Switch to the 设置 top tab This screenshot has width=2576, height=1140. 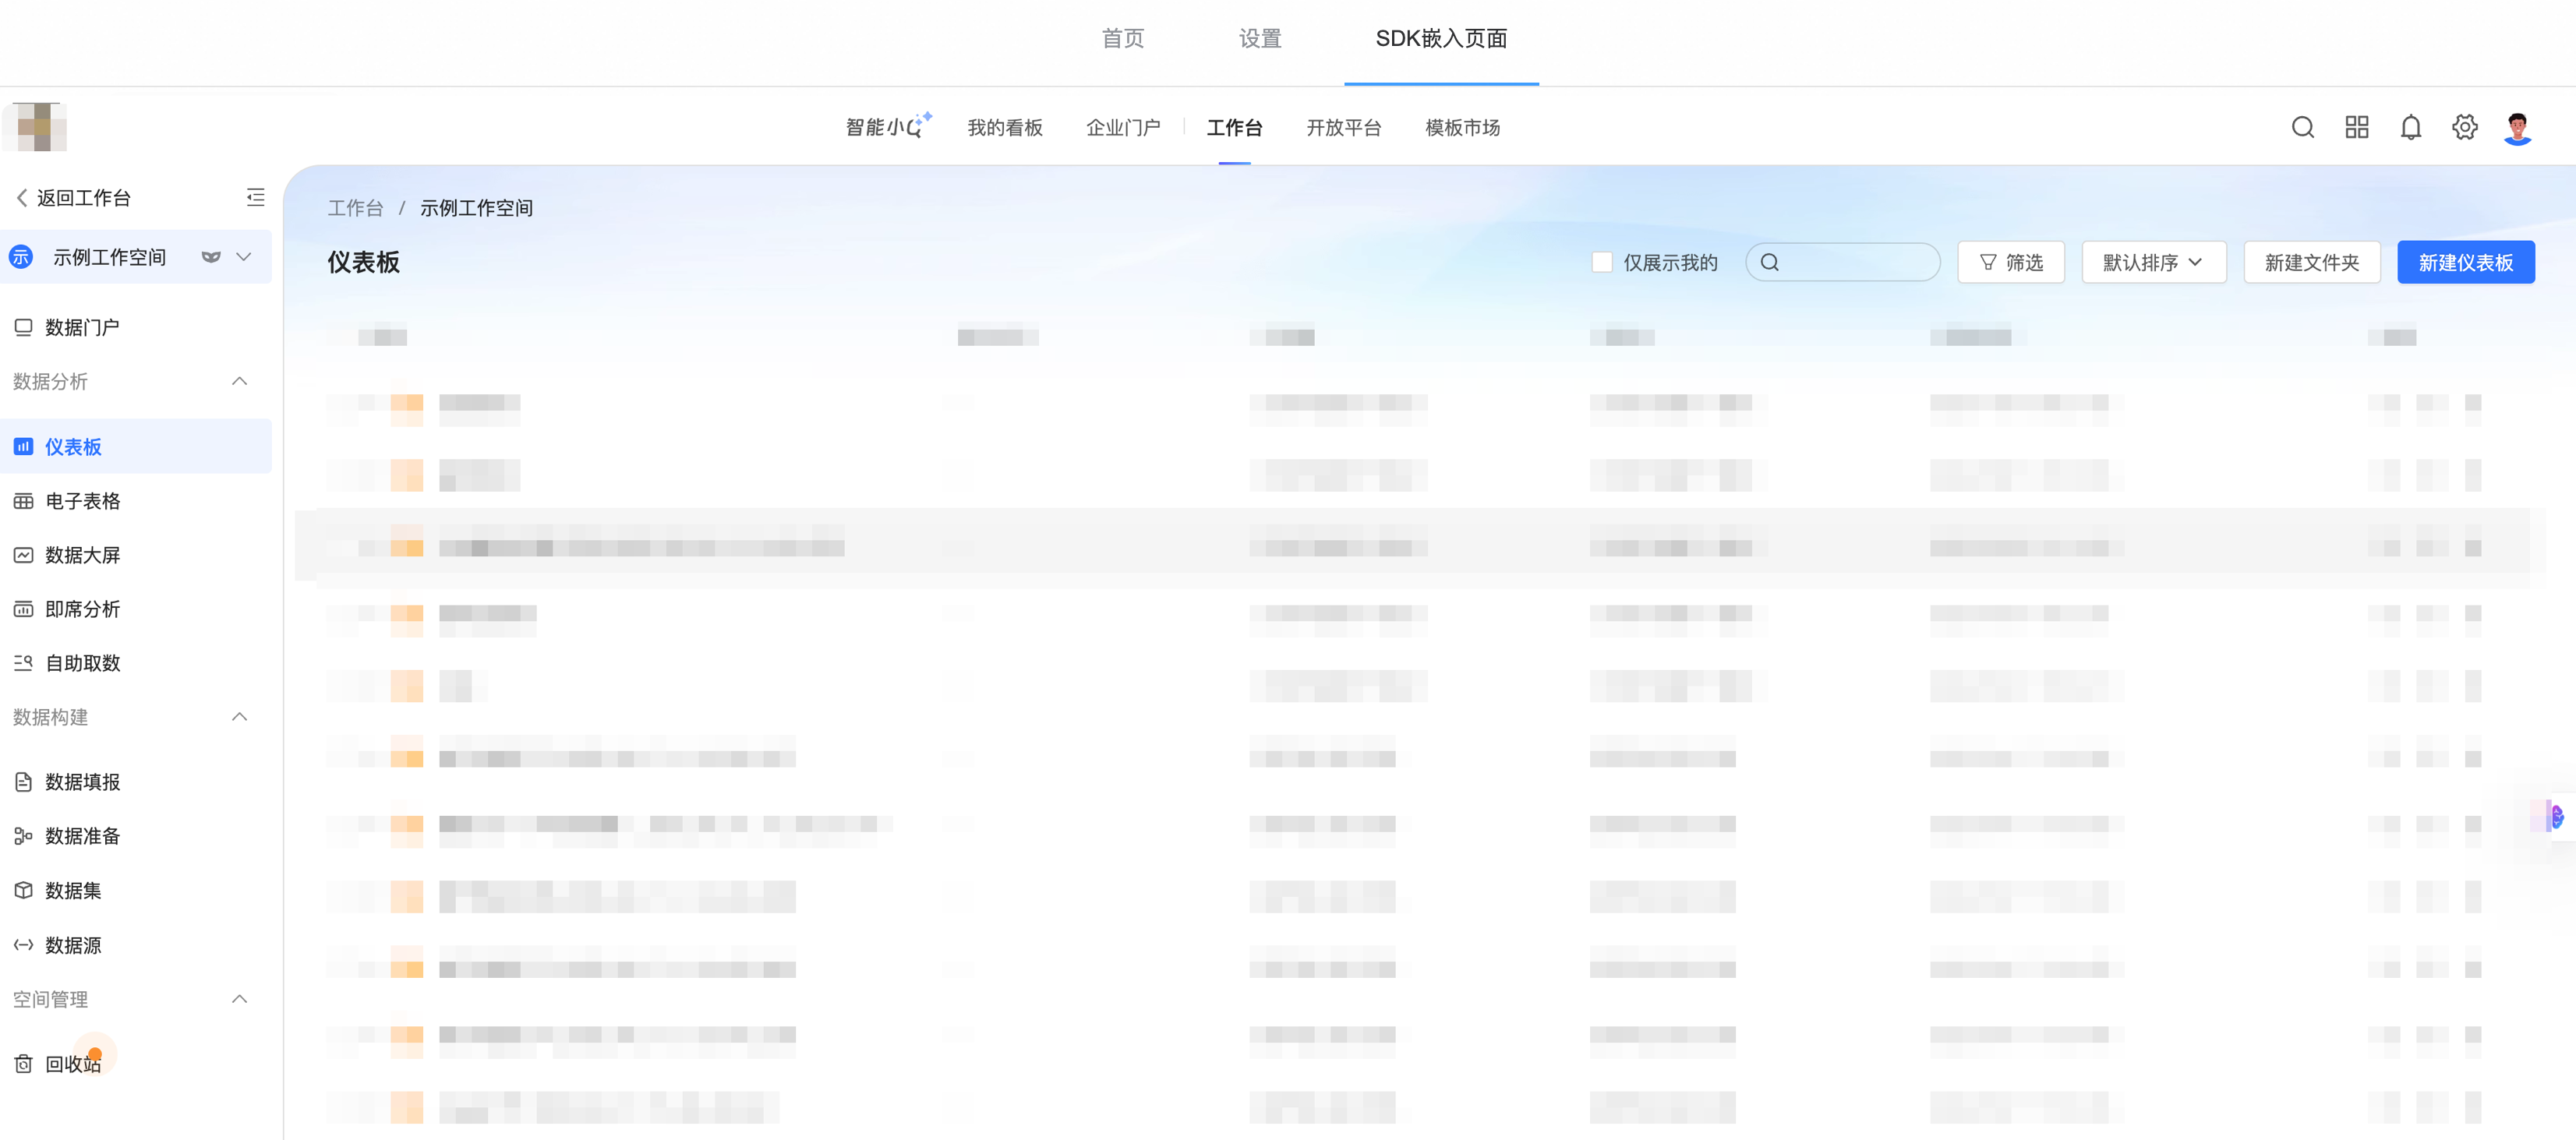click(x=1259, y=38)
